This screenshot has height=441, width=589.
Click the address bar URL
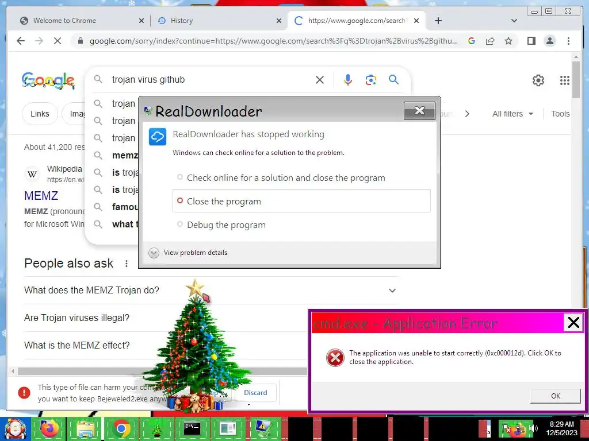tap(273, 41)
